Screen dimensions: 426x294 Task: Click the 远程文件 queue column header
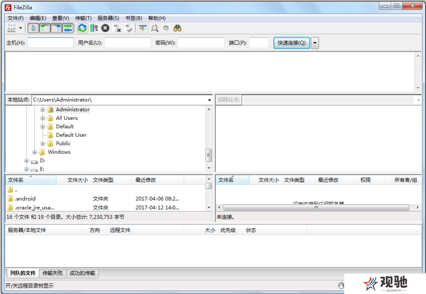[146, 230]
